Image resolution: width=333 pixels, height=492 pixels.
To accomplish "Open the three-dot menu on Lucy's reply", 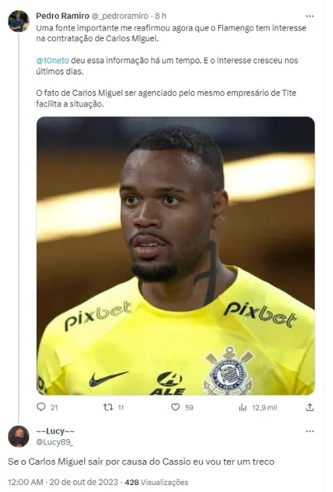I will coord(310,431).
